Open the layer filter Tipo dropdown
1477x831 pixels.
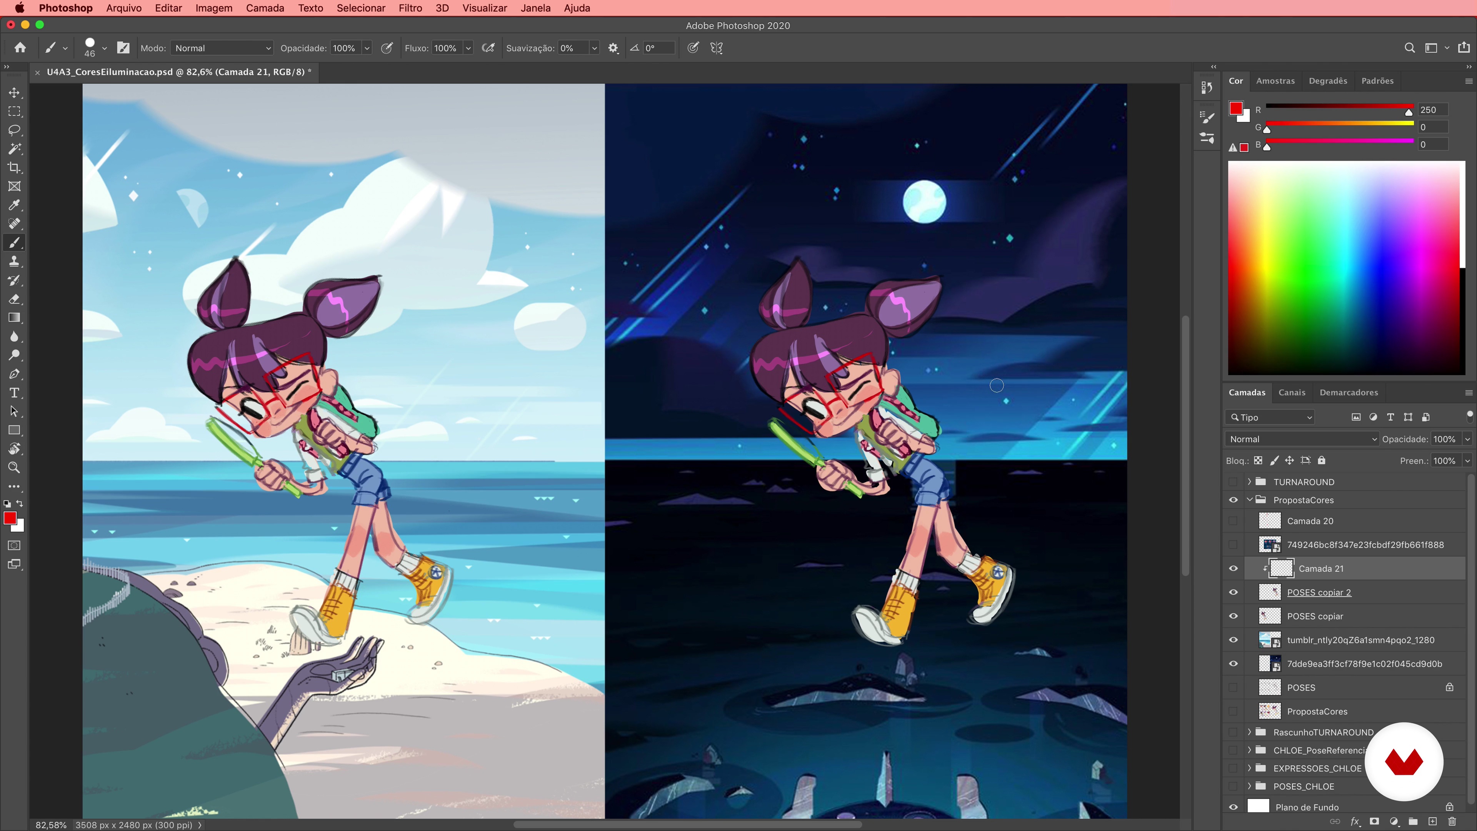click(x=1270, y=417)
